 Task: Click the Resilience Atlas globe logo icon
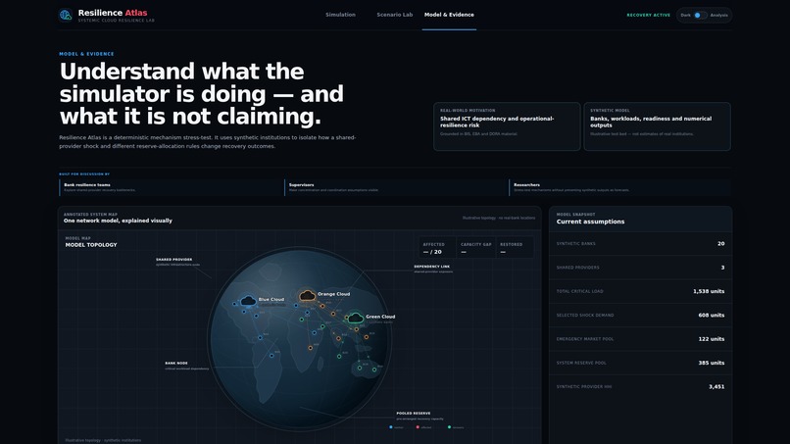point(66,15)
